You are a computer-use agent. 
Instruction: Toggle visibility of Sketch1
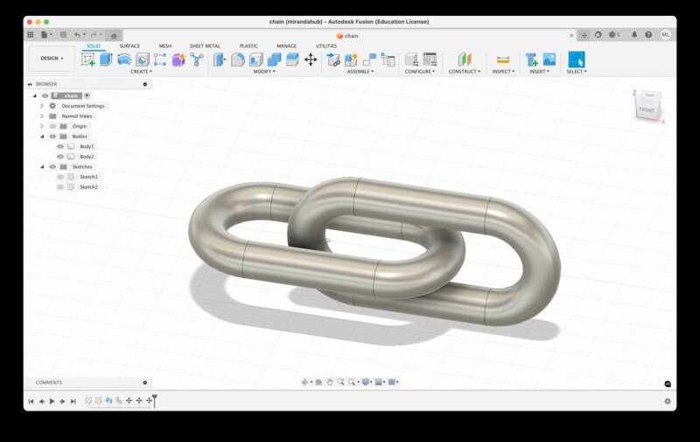pos(60,177)
